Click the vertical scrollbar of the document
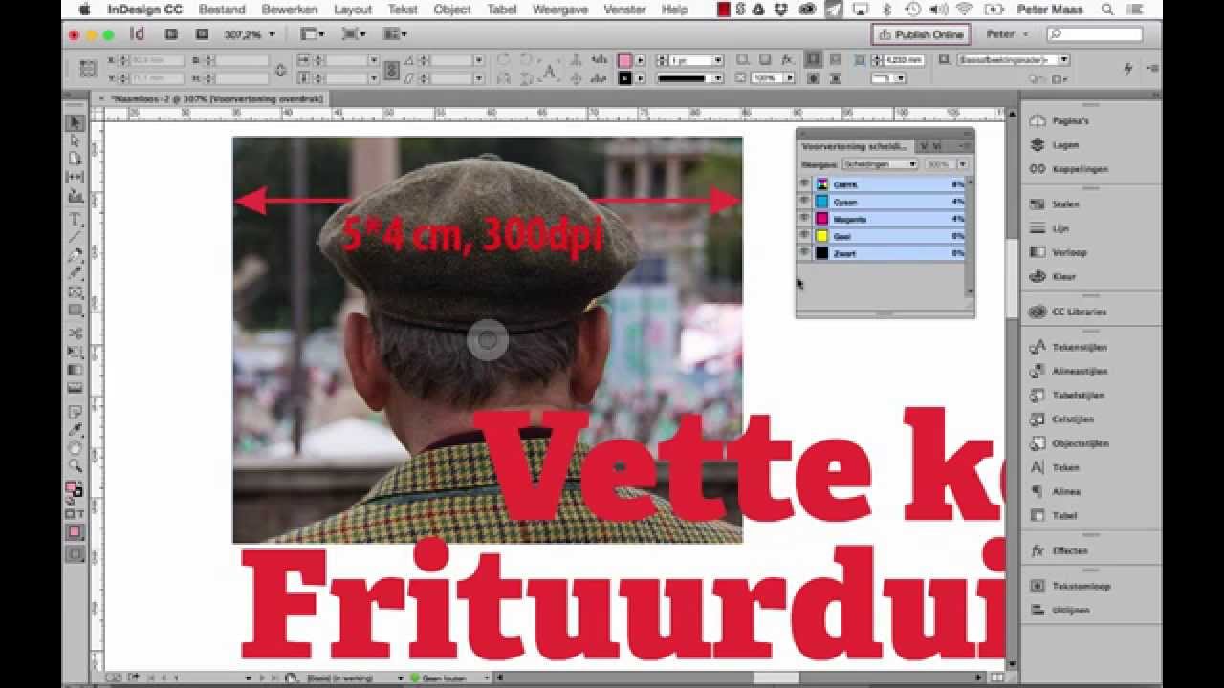1224x688 pixels. click(x=1012, y=277)
